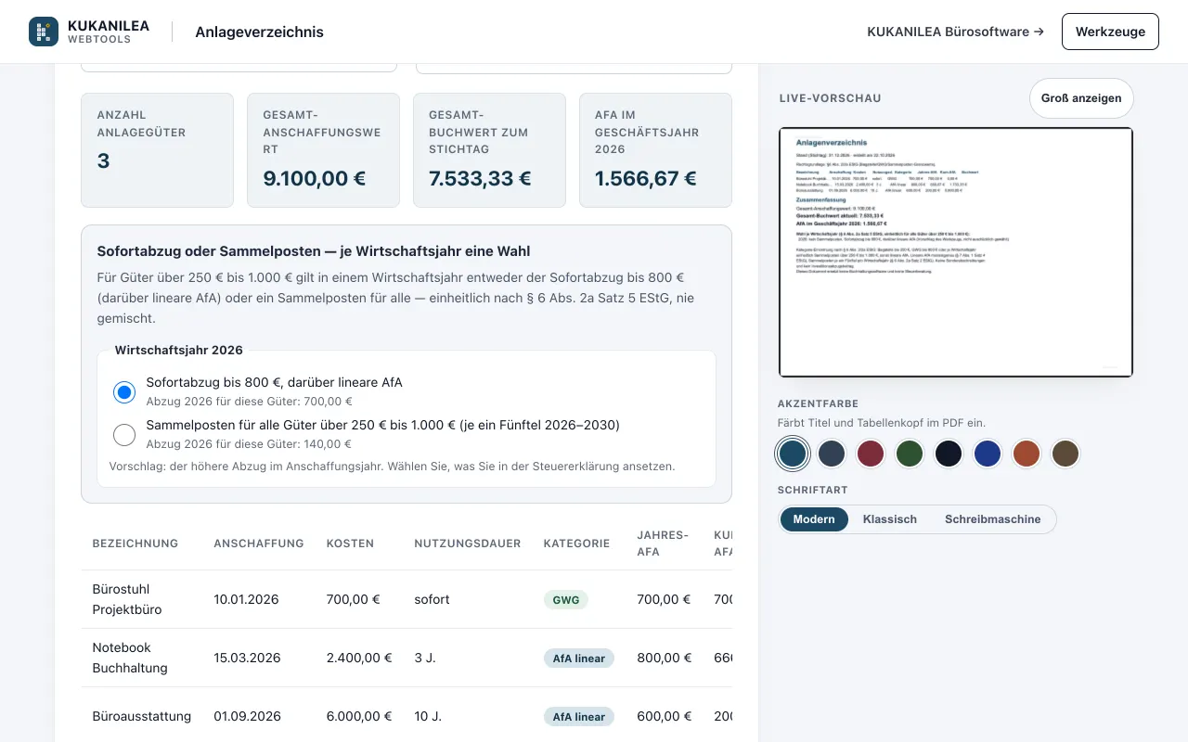Pick the brown accent color
The height and width of the screenshot is (742, 1188).
click(1065, 454)
